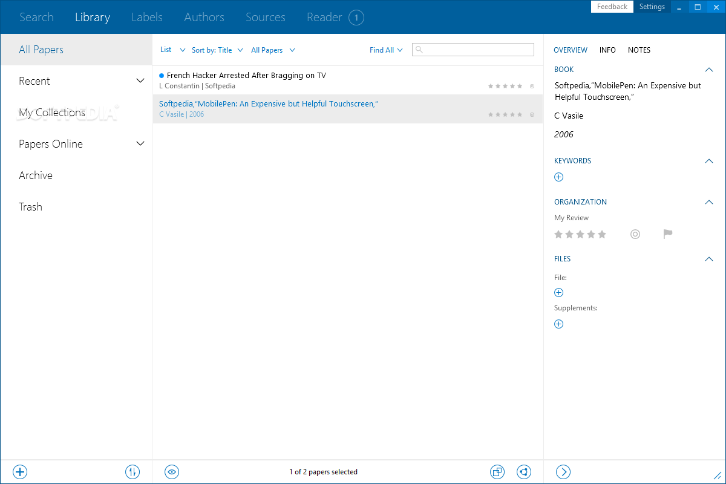Select Recent in sidebar

coord(76,81)
